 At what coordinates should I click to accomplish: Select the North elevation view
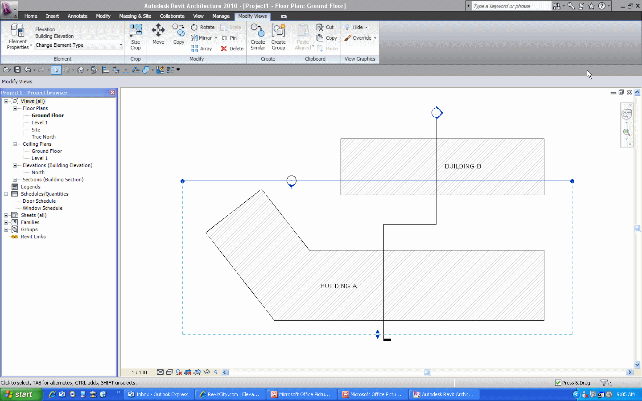coord(38,172)
